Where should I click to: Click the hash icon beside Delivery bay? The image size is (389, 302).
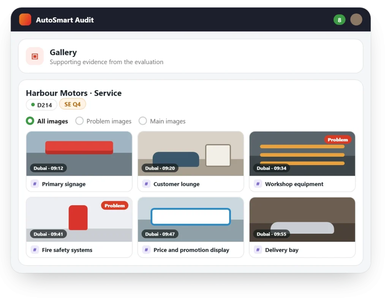[x=258, y=250]
